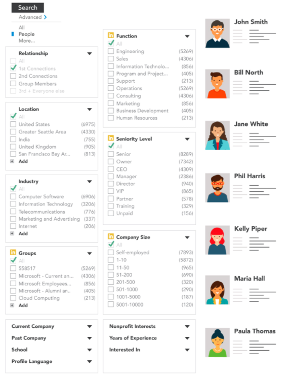
Task: Open the Advanced search link
Action: point(30,17)
